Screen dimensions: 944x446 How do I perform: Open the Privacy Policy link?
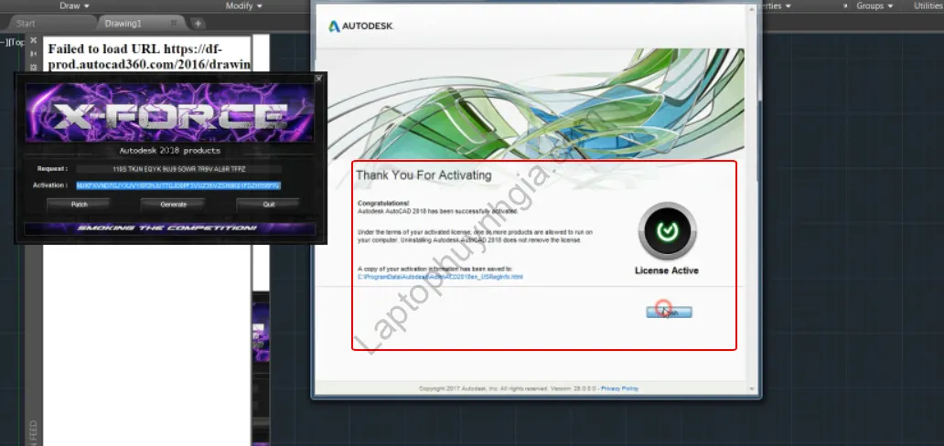coord(619,388)
